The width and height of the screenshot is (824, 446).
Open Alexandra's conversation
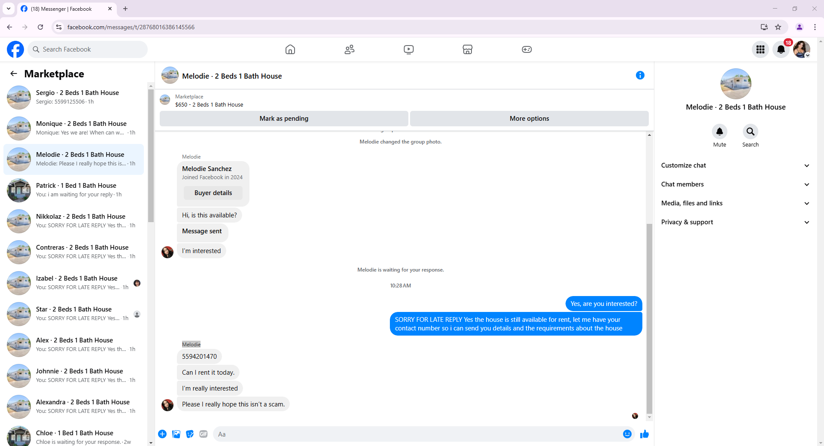click(73, 407)
